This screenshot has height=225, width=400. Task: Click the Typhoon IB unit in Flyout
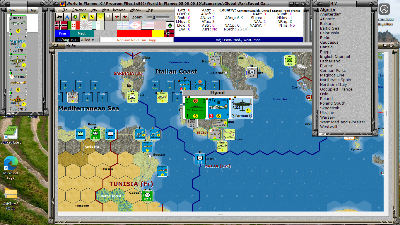tap(218, 108)
